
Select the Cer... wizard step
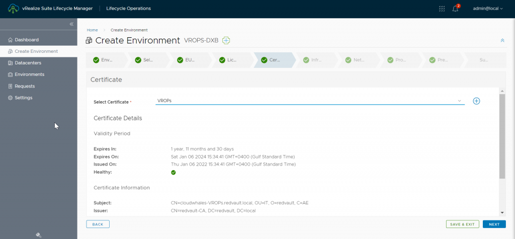point(274,60)
